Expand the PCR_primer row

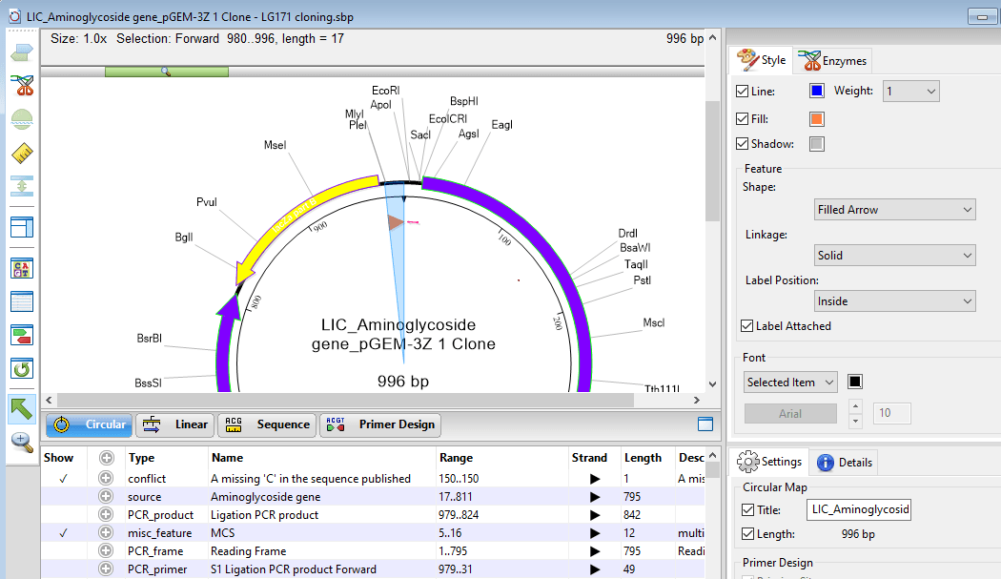(106, 569)
